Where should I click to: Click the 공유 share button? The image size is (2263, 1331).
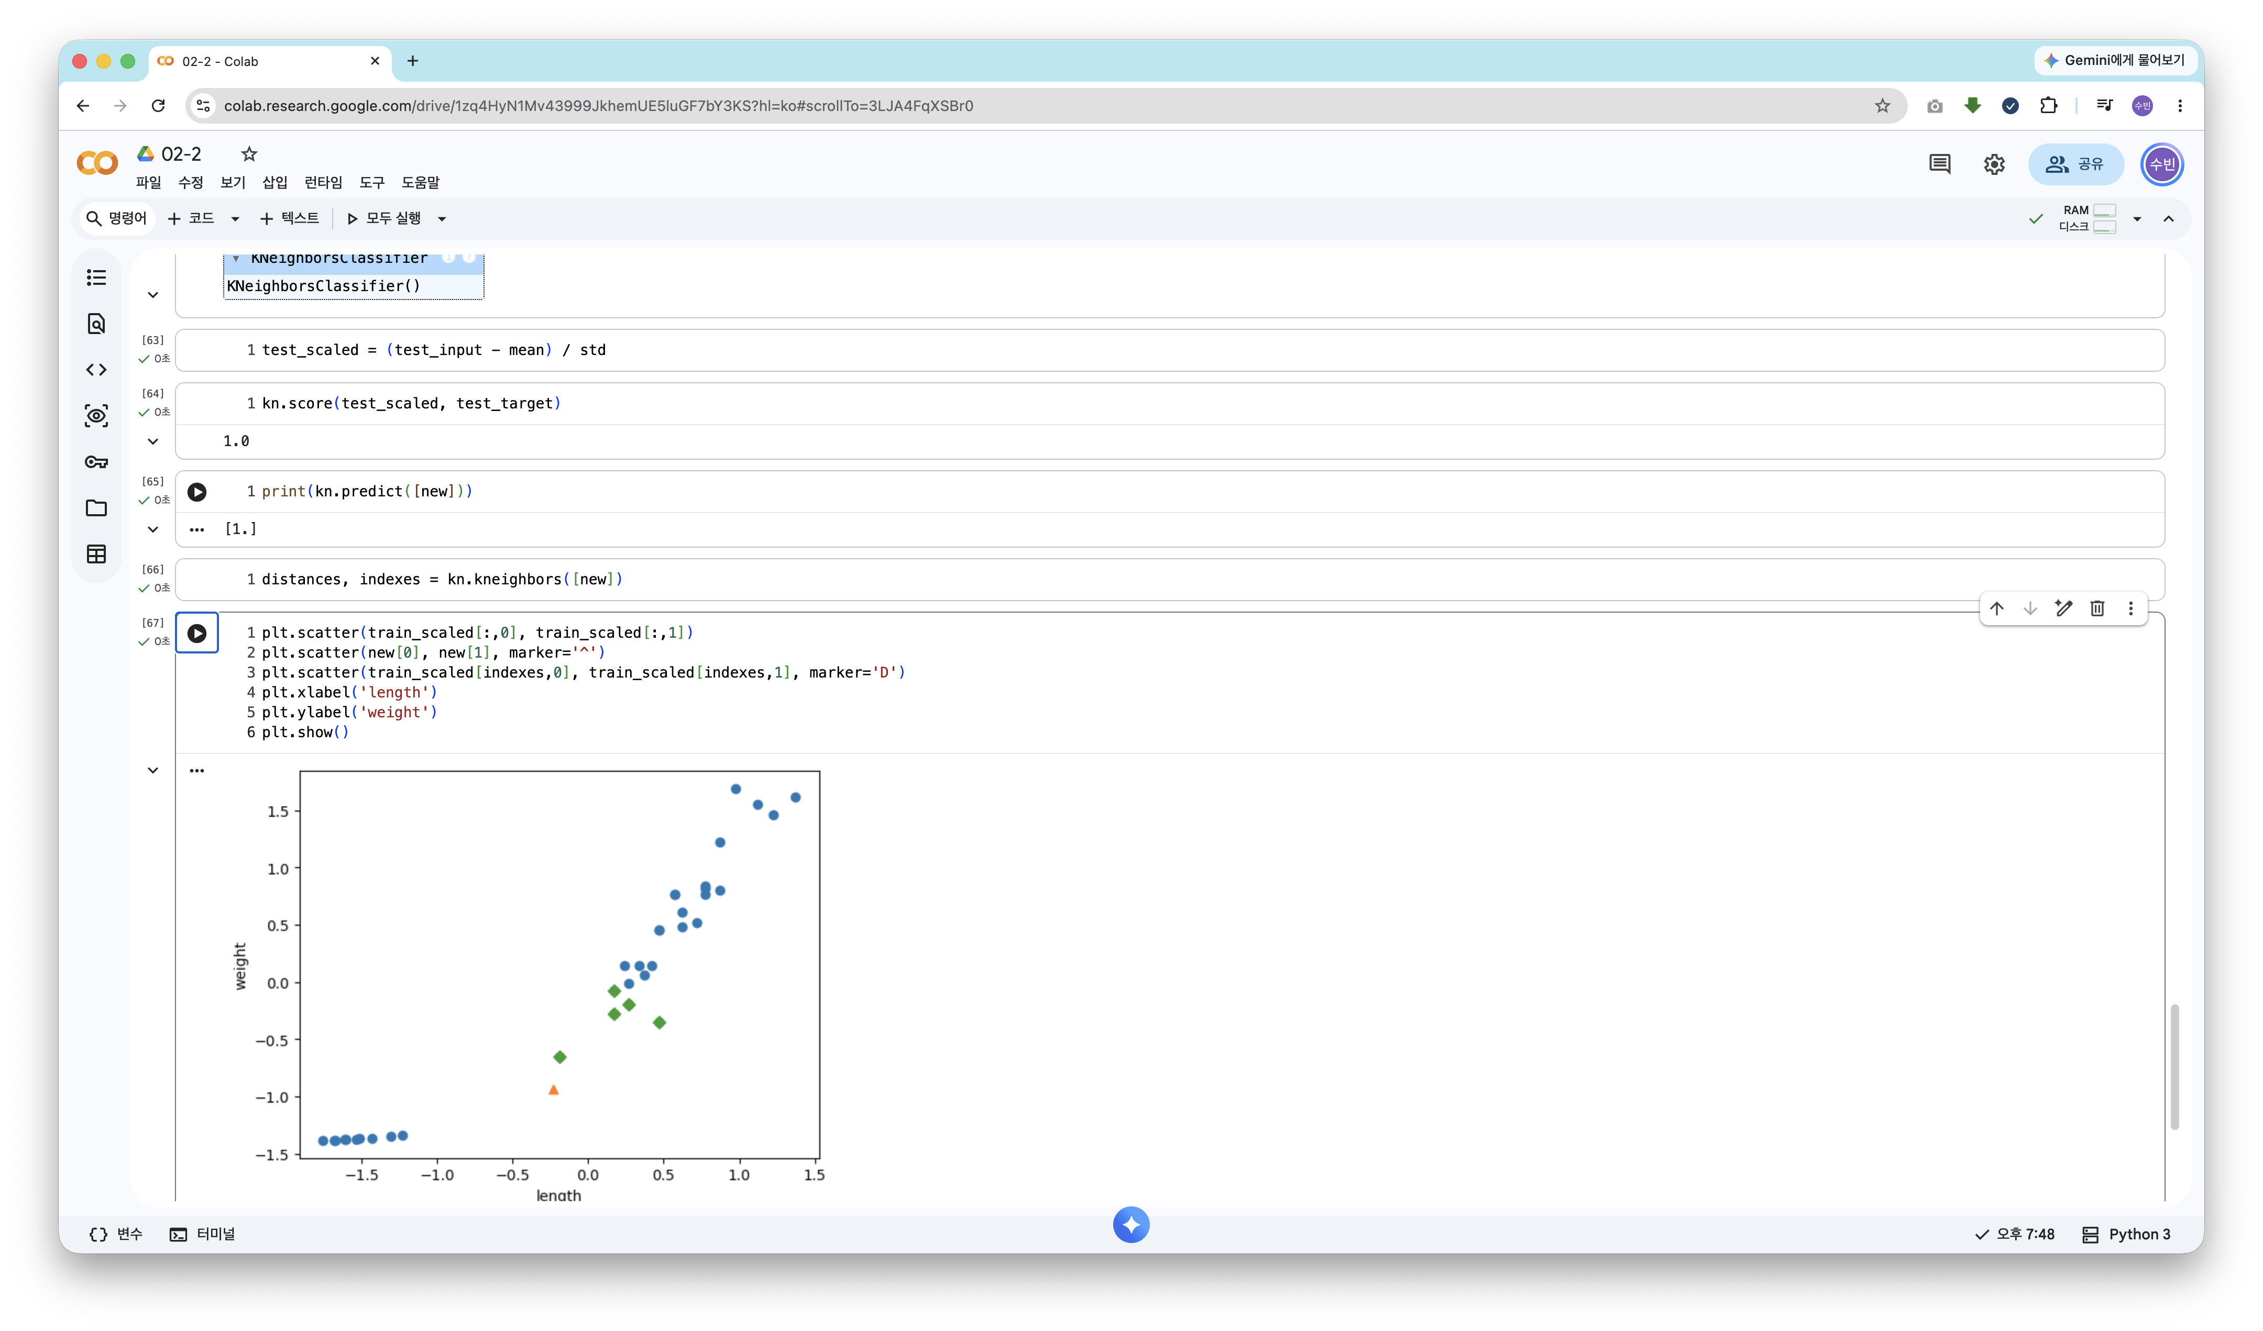[2075, 164]
